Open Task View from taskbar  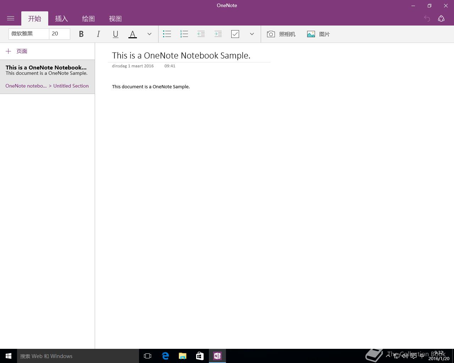[x=148, y=356]
